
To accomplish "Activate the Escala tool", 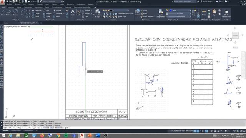I will [47, 16].
